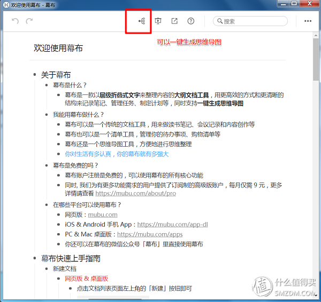321x302 pixels.
Task: Click the bullet before PC & Mac 桌面版
Action: coord(58,234)
